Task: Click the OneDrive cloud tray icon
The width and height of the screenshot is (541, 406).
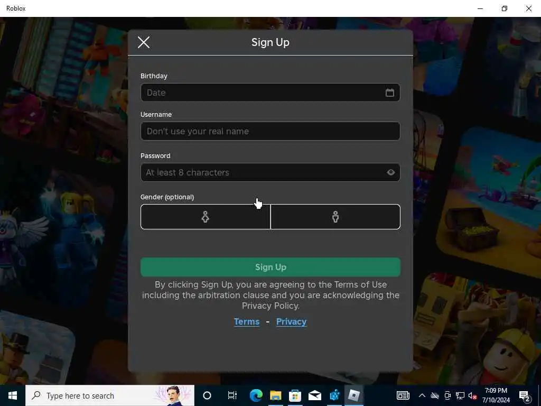Action: (x=435, y=395)
